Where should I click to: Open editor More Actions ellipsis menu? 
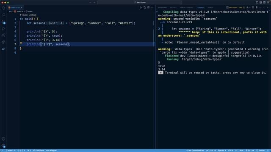152,8
